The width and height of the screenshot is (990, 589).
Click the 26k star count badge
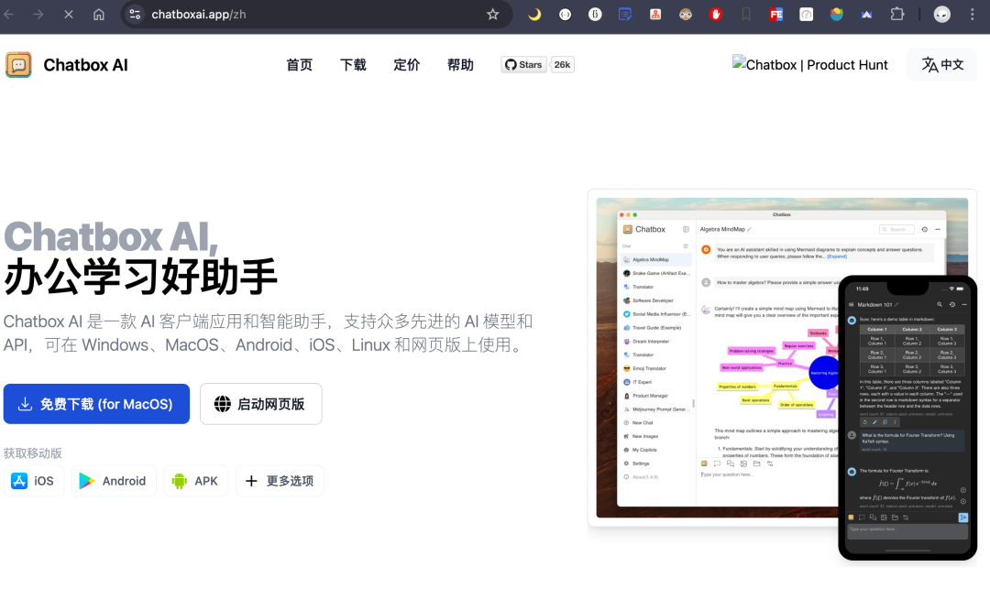(x=562, y=64)
